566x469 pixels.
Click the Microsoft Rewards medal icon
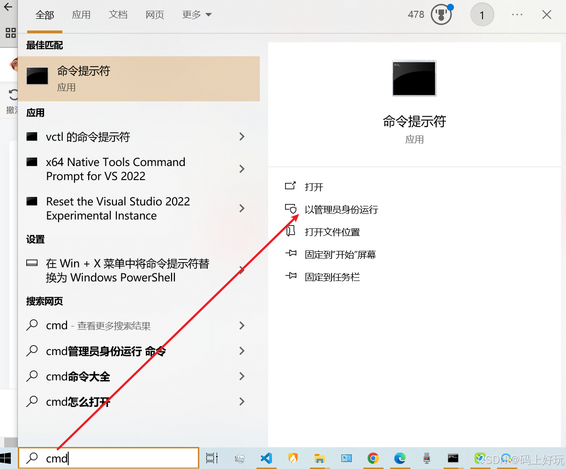[441, 15]
